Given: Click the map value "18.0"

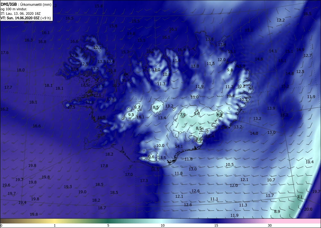Looking at the screenshot, I should [21, 70].
